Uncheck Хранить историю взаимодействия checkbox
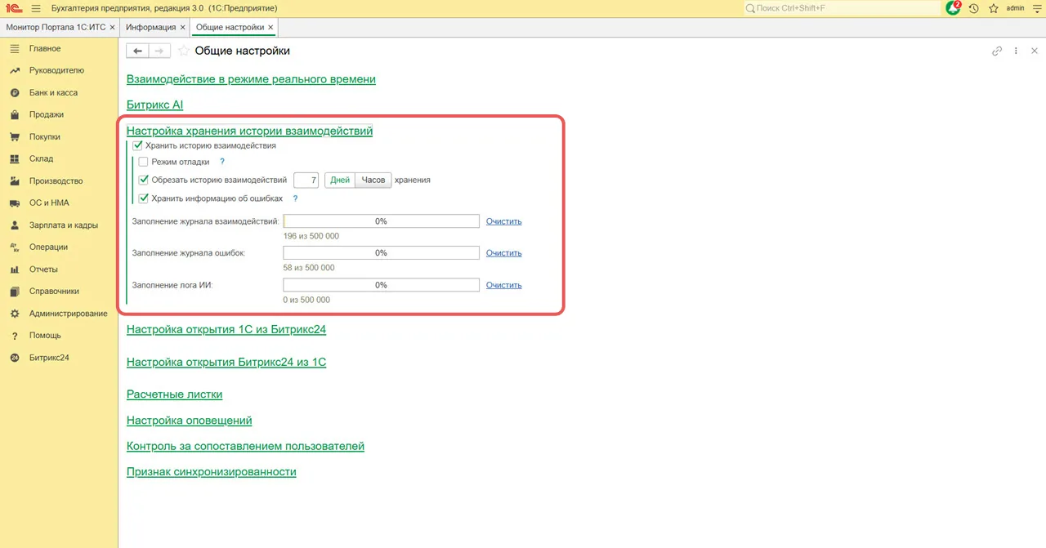 point(138,145)
